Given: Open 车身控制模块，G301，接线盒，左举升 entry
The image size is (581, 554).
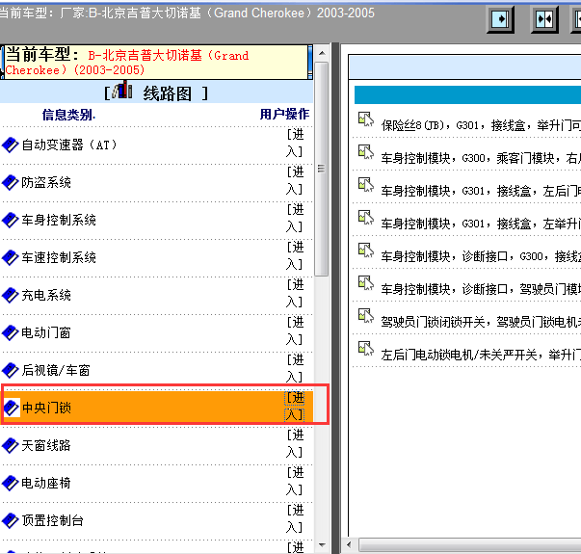Looking at the screenshot, I should click(481, 224).
